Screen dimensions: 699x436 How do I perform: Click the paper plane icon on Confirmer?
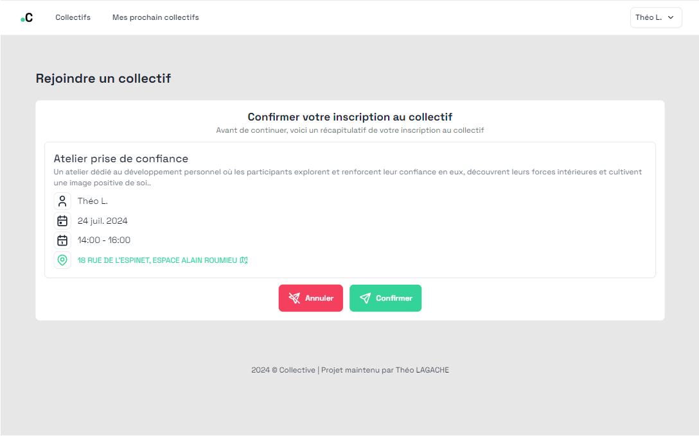(365, 298)
